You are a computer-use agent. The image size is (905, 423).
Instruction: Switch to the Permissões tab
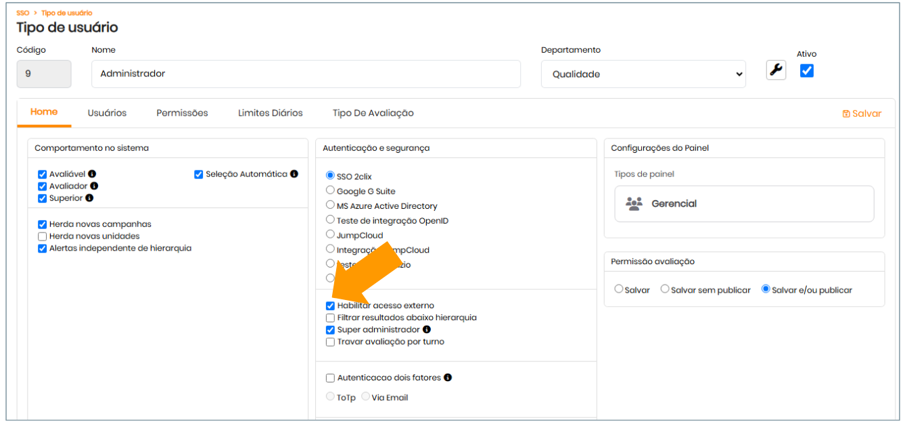(182, 113)
